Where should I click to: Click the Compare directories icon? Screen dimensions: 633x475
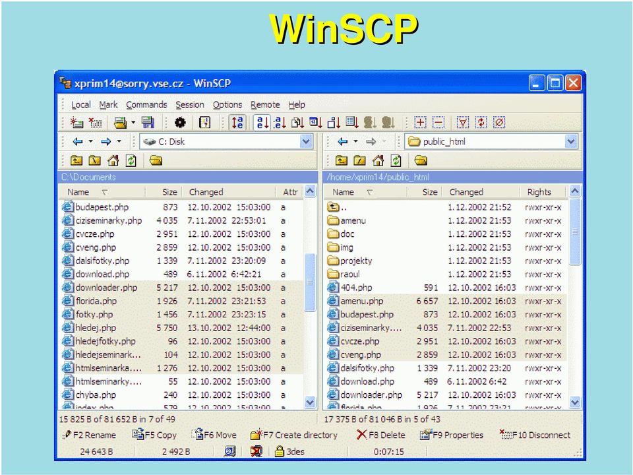click(205, 123)
